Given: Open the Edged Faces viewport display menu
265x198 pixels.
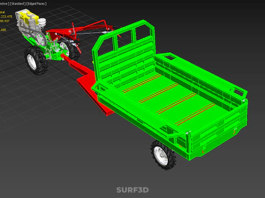Looking at the screenshot, I should (x=36, y=4).
